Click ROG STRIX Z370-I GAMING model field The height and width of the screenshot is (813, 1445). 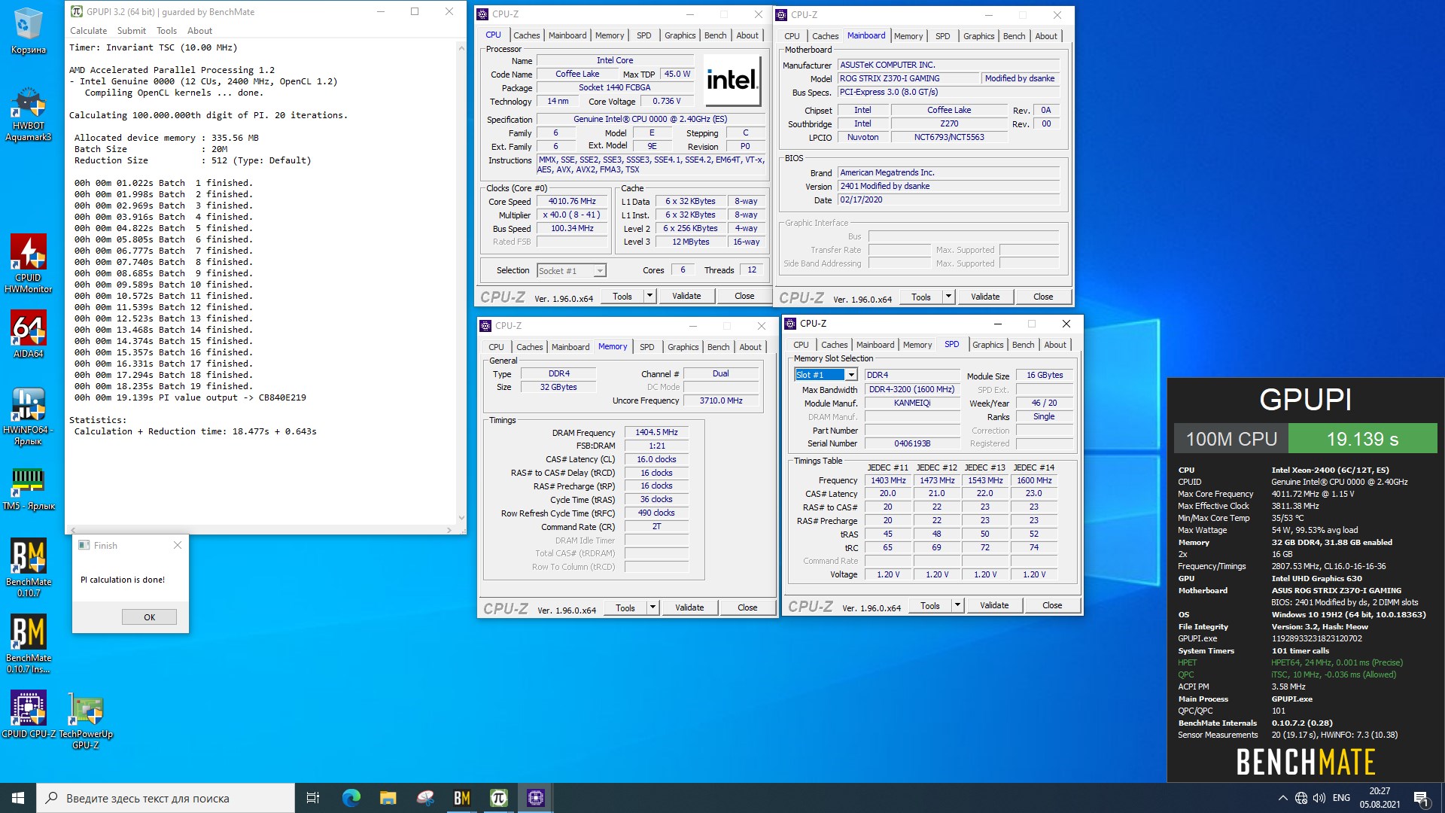(x=909, y=79)
